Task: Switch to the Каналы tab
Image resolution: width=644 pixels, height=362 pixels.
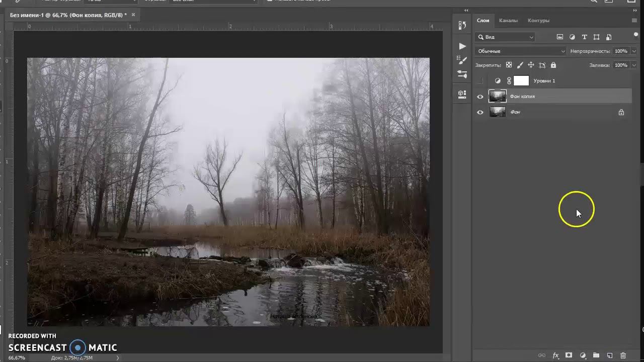Action: 508,21
